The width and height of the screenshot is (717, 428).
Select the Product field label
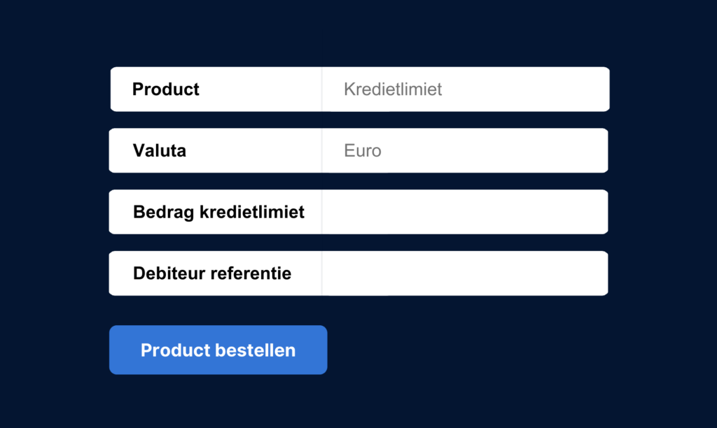[165, 89]
